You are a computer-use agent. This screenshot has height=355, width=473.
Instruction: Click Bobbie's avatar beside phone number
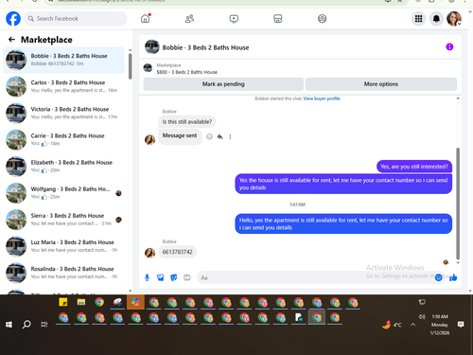pos(149,253)
